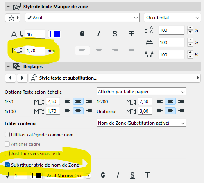The image size is (204, 183).
Task: Set right alignment for 1:50 scale
Action: click(89, 101)
